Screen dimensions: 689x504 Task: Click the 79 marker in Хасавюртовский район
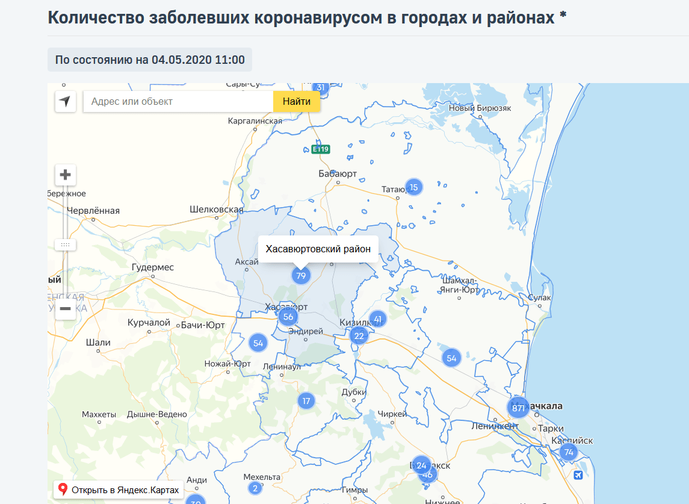click(x=301, y=276)
